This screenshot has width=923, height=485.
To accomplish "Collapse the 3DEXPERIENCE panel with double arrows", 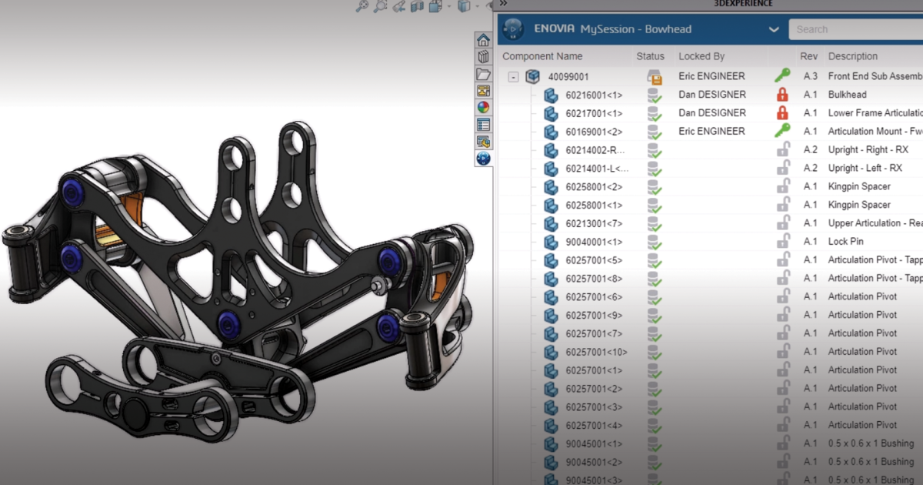I will [x=504, y=4].
